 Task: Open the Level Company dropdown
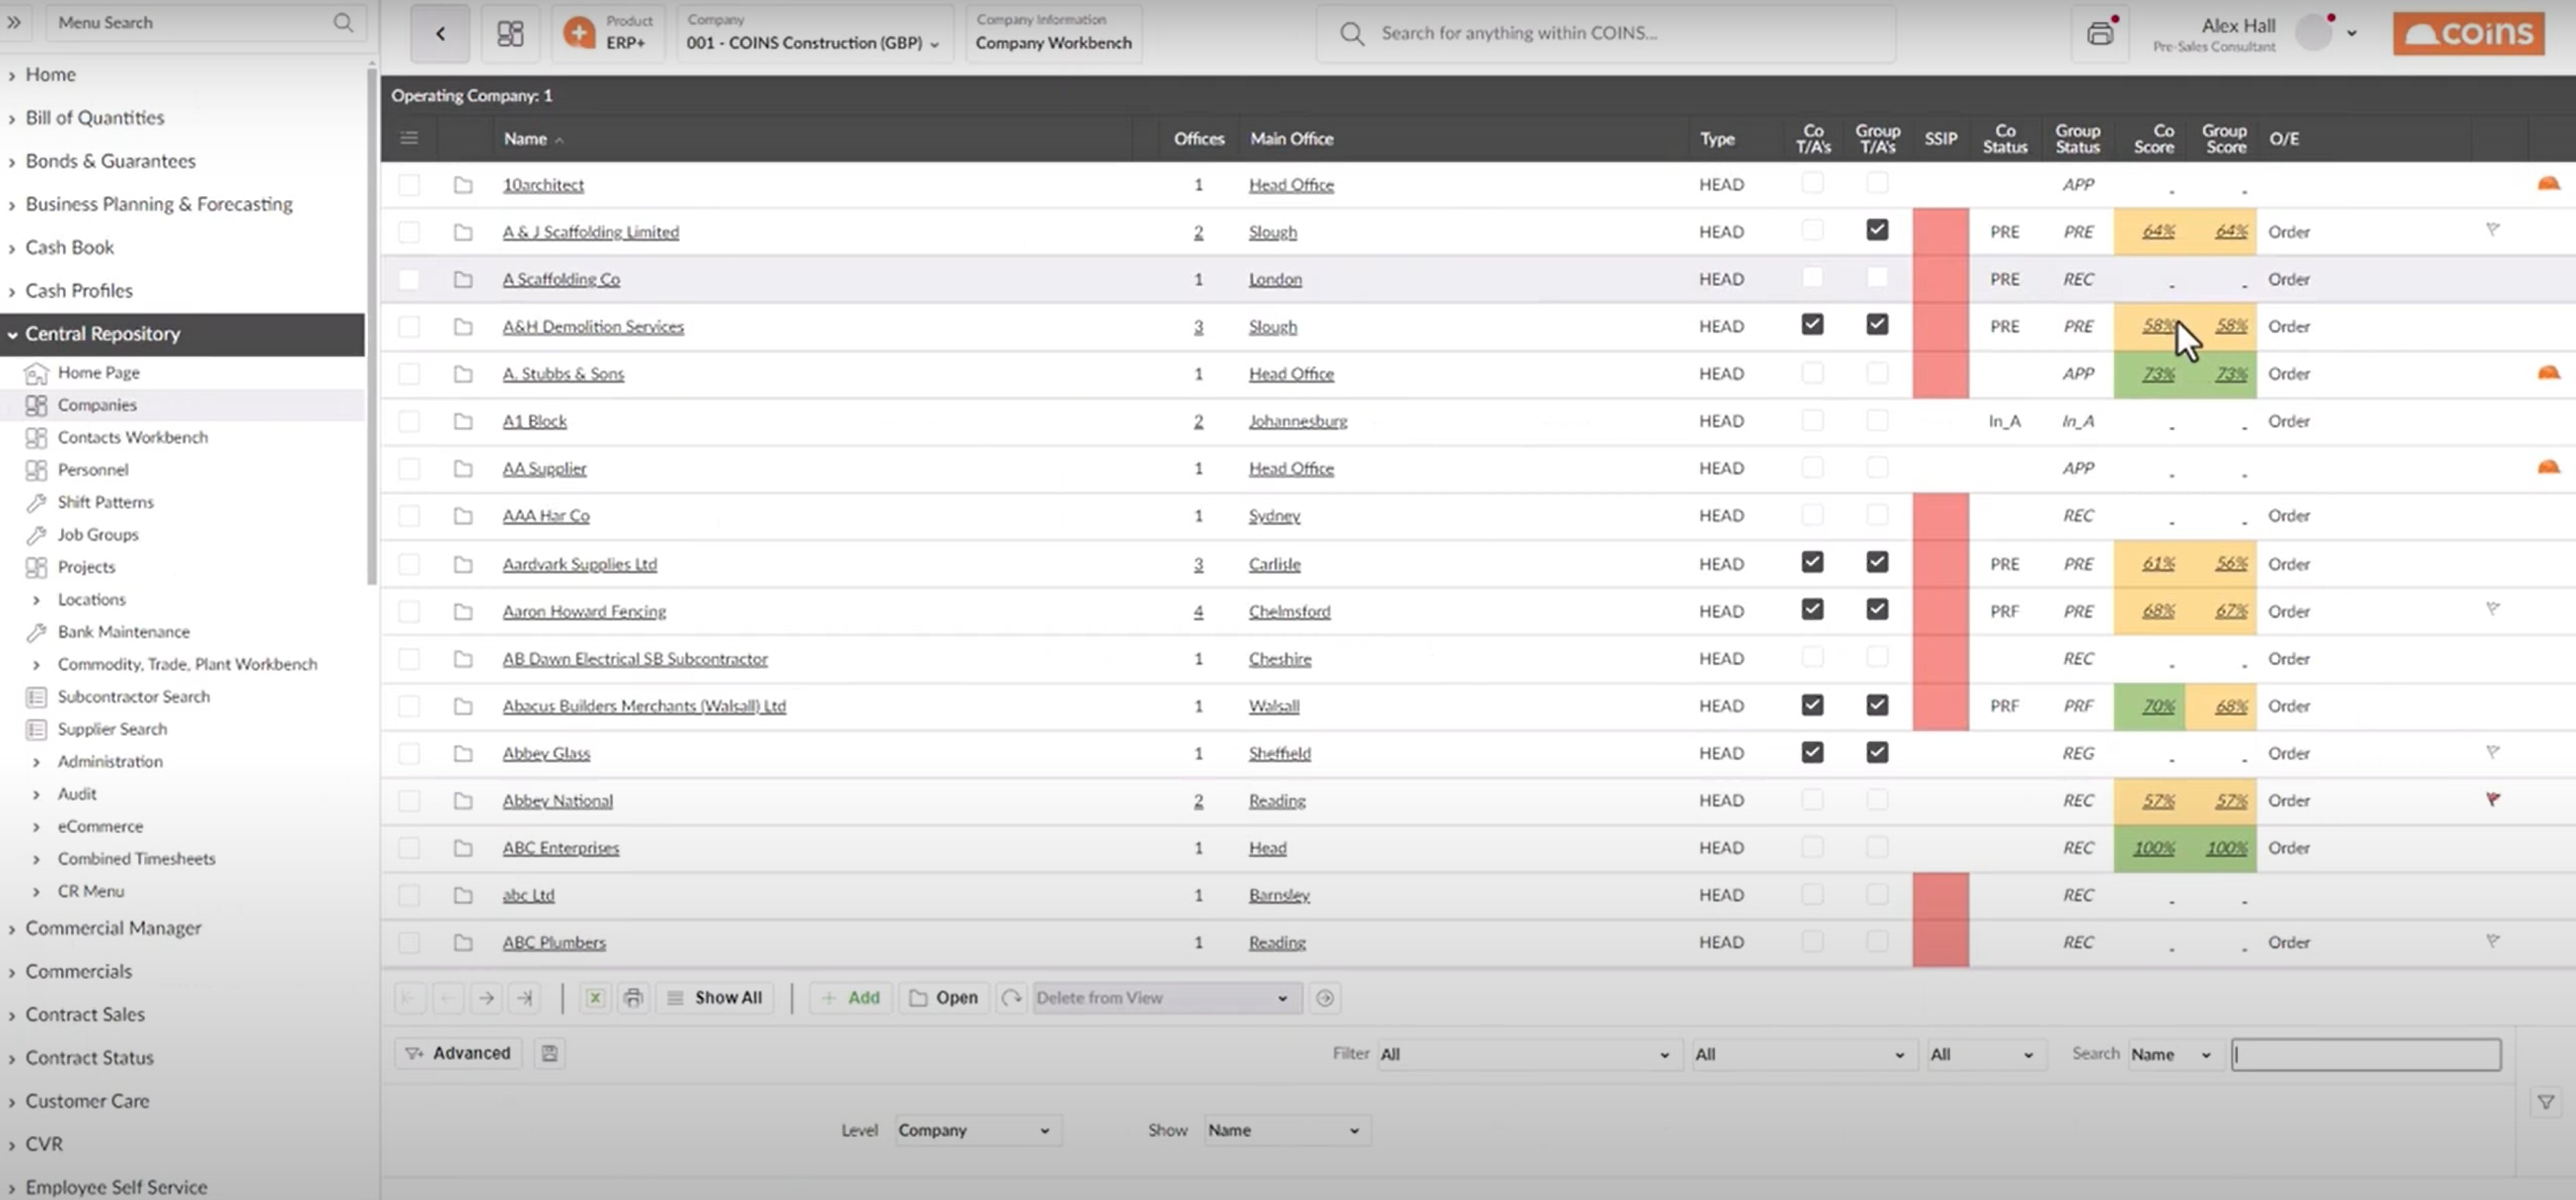974,1130
